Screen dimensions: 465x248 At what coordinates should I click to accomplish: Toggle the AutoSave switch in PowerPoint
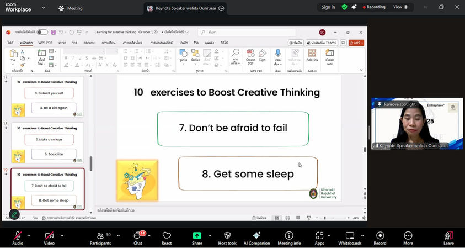pos(42,32)
